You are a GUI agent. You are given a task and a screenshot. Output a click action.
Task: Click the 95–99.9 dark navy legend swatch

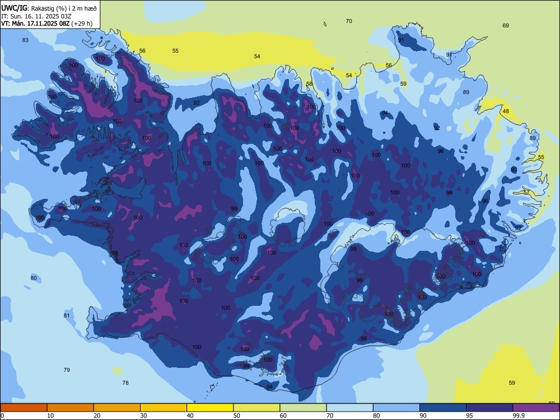(x=489, y=408)
